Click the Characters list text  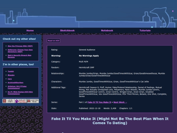(114, 82)
